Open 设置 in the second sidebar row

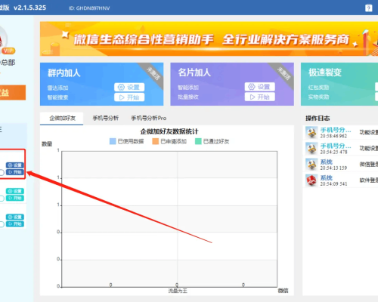coord(15,191)
